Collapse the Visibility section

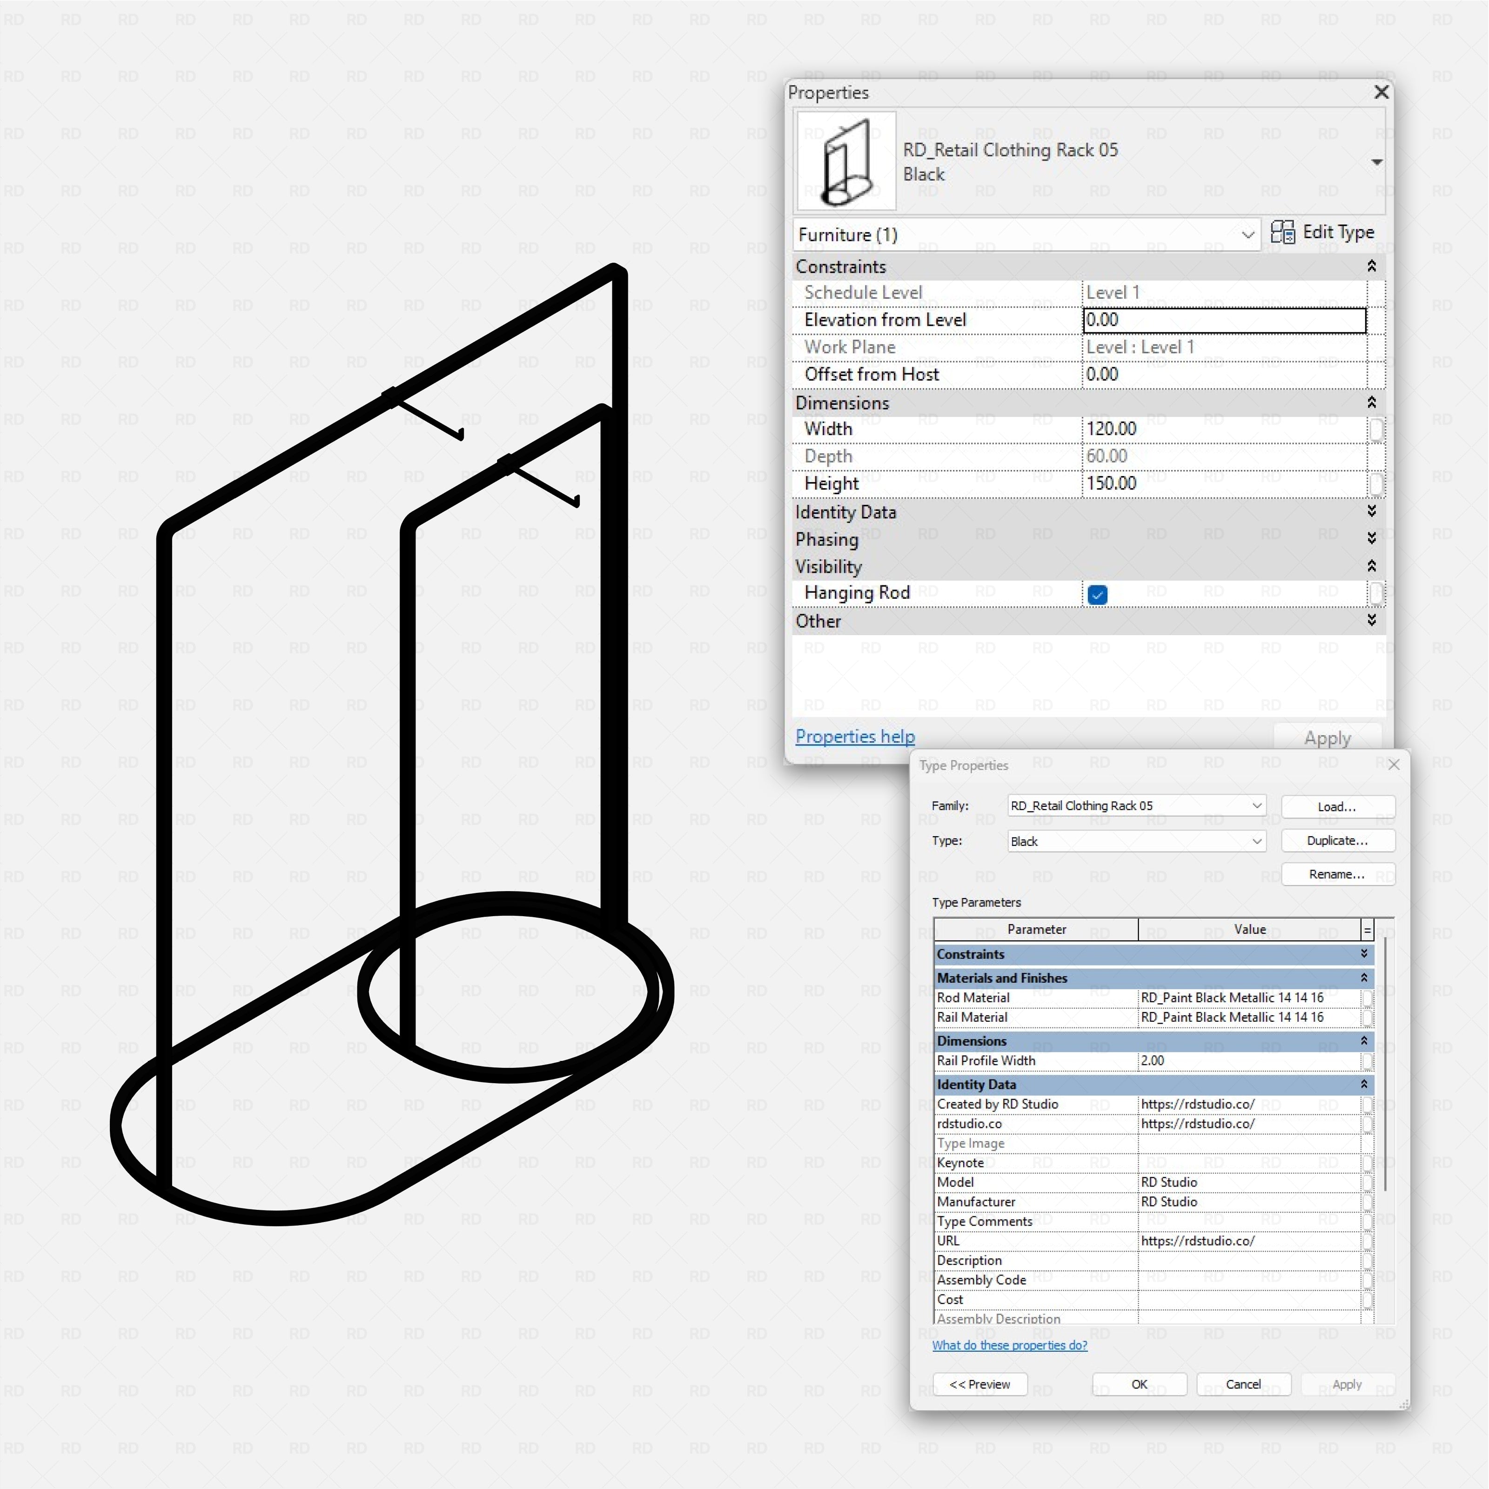click(x=1372, y=566)
